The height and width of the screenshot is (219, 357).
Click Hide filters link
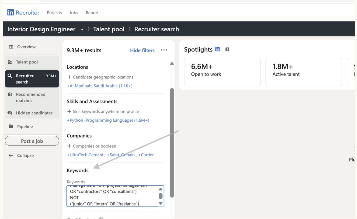(142, 50)
